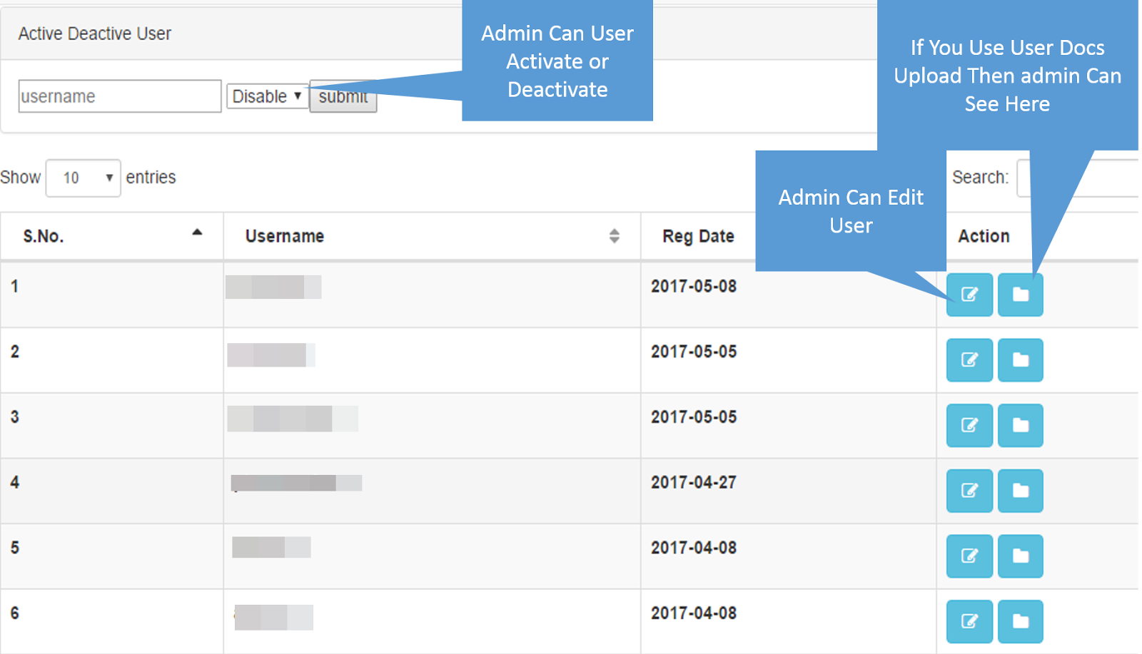Open the folder icon on row 2
This screenshot has width=1142, height=654.
point(1021,360)
